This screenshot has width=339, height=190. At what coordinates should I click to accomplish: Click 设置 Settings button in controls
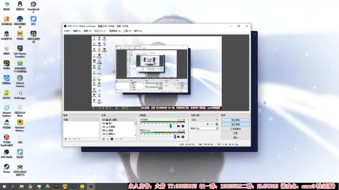[x=236, y=133]
